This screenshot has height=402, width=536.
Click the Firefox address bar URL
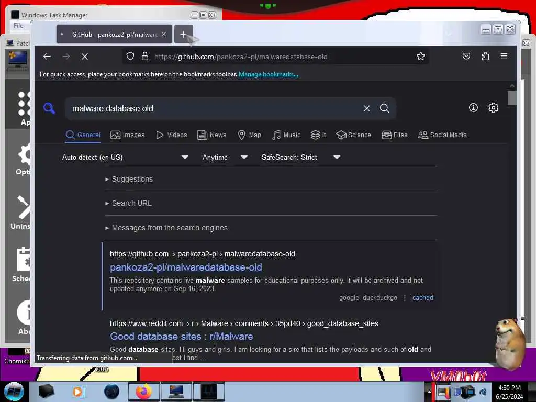241,57
